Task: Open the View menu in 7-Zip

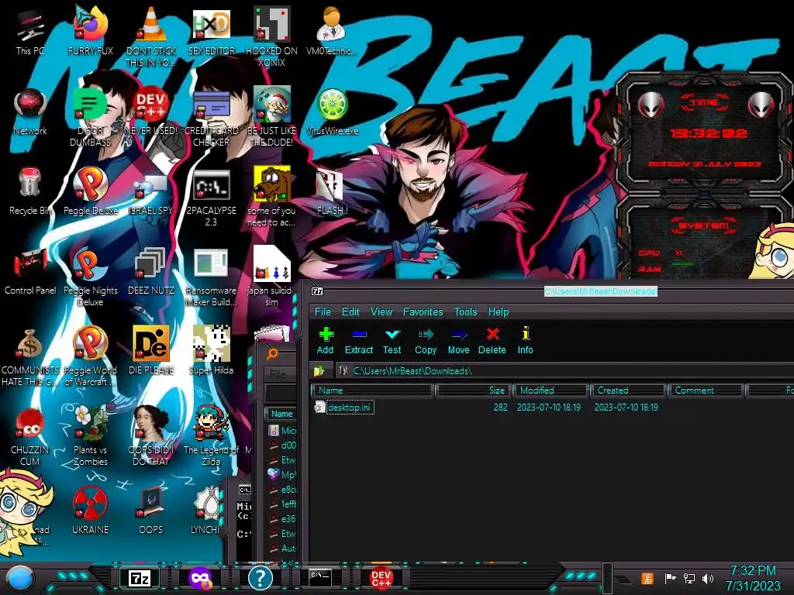Action: tap(381, 311)
